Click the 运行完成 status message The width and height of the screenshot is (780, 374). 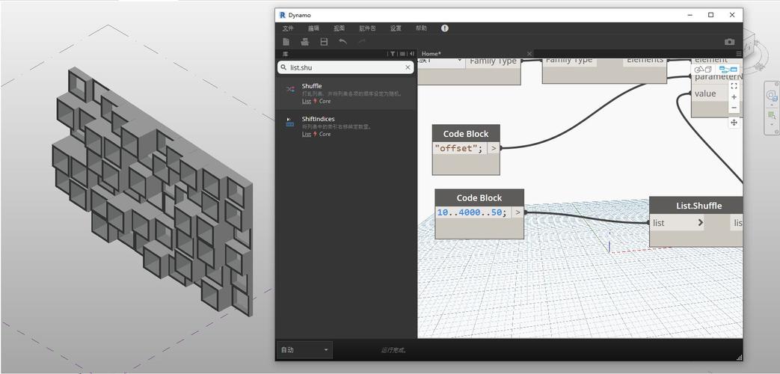pyautogui.click(x=393, y=350)
